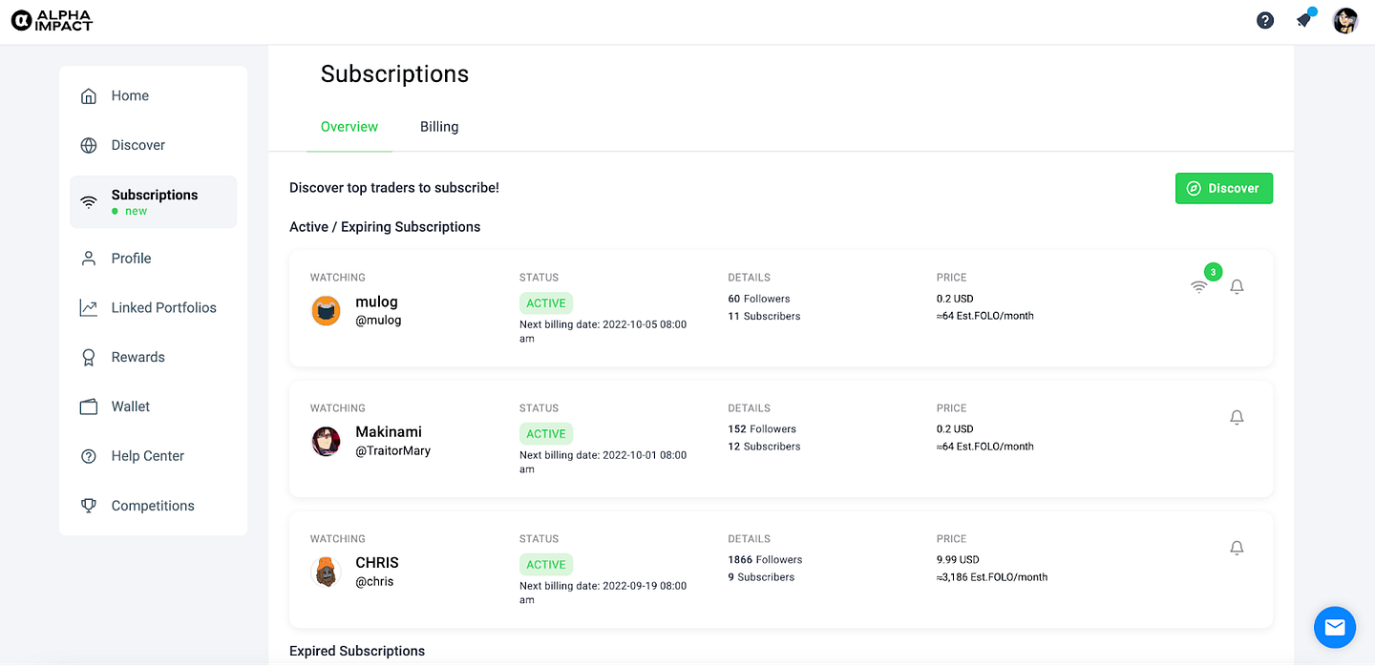Open the rocket announcements icon
This screenshot has height=666, width=1375.
tap(1304, 20)
